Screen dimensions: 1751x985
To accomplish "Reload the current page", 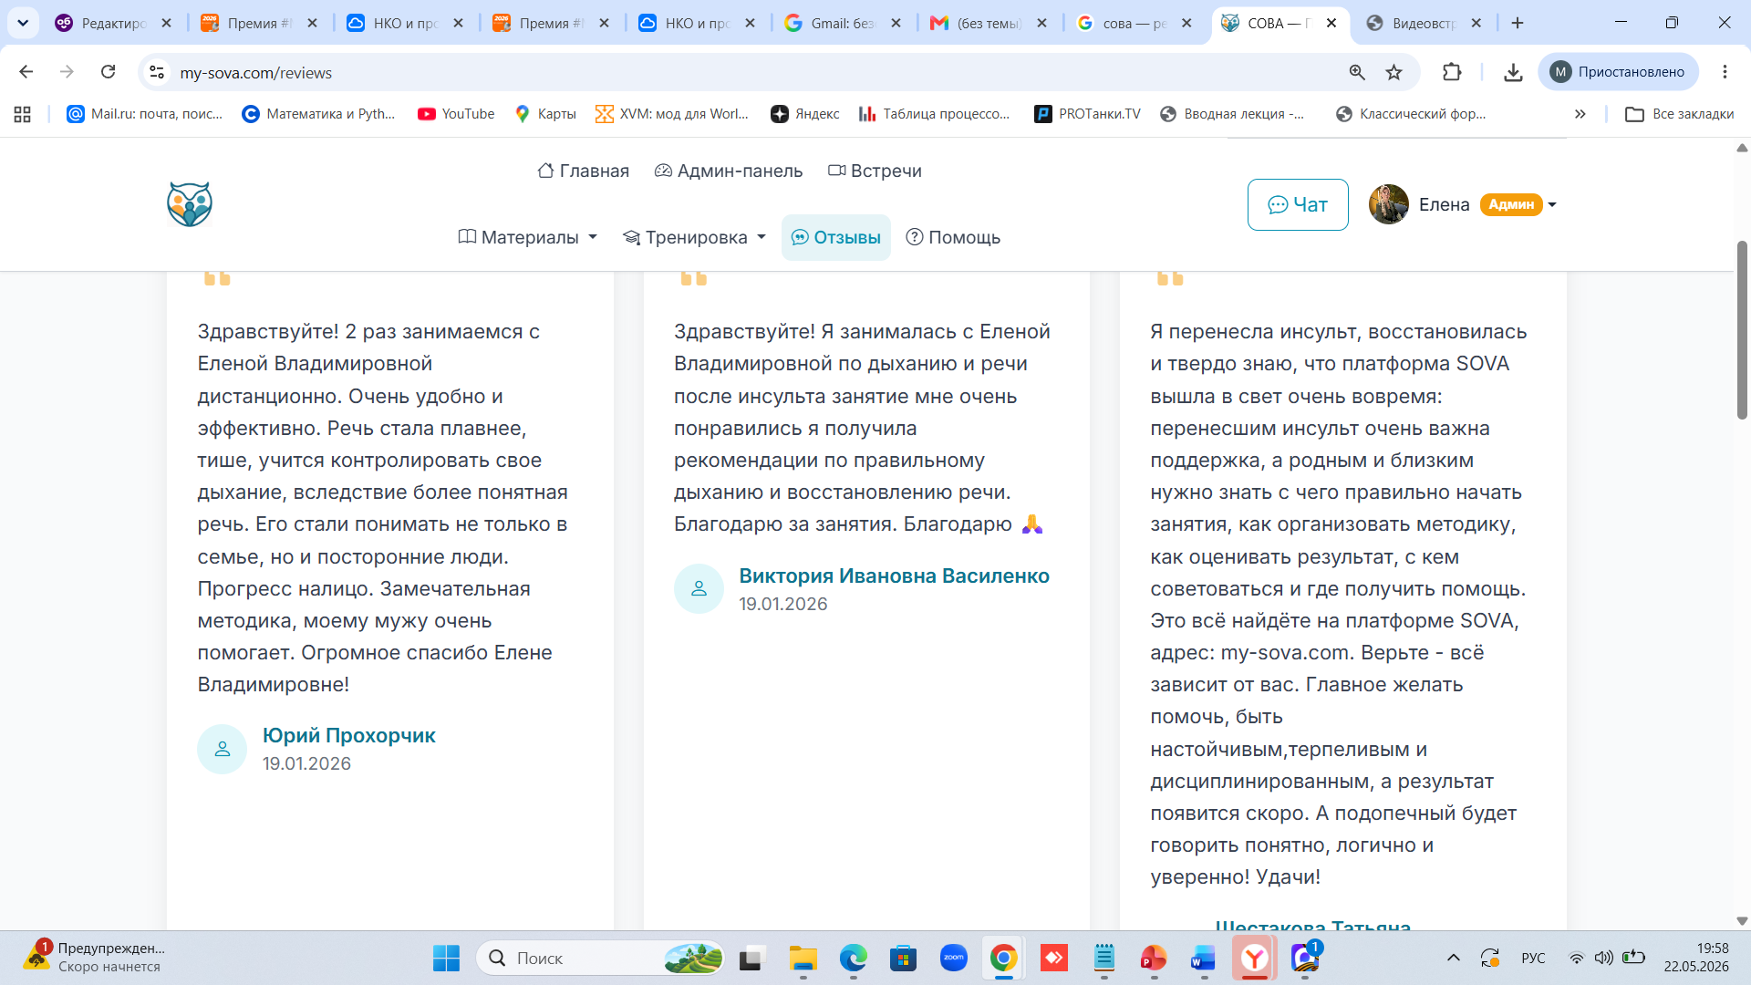I will [x=109, y=72].
